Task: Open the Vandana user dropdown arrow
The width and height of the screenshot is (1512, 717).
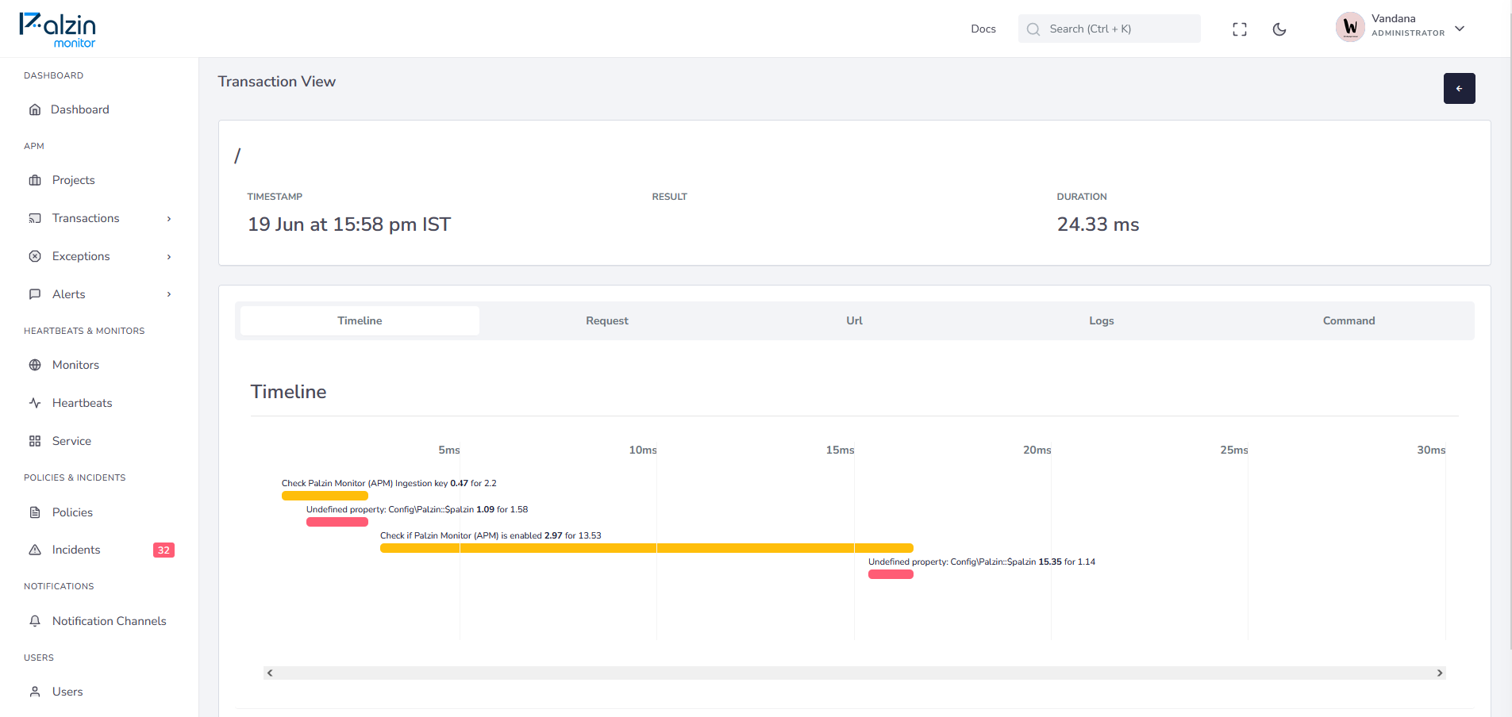Action: pos(1460,29)
